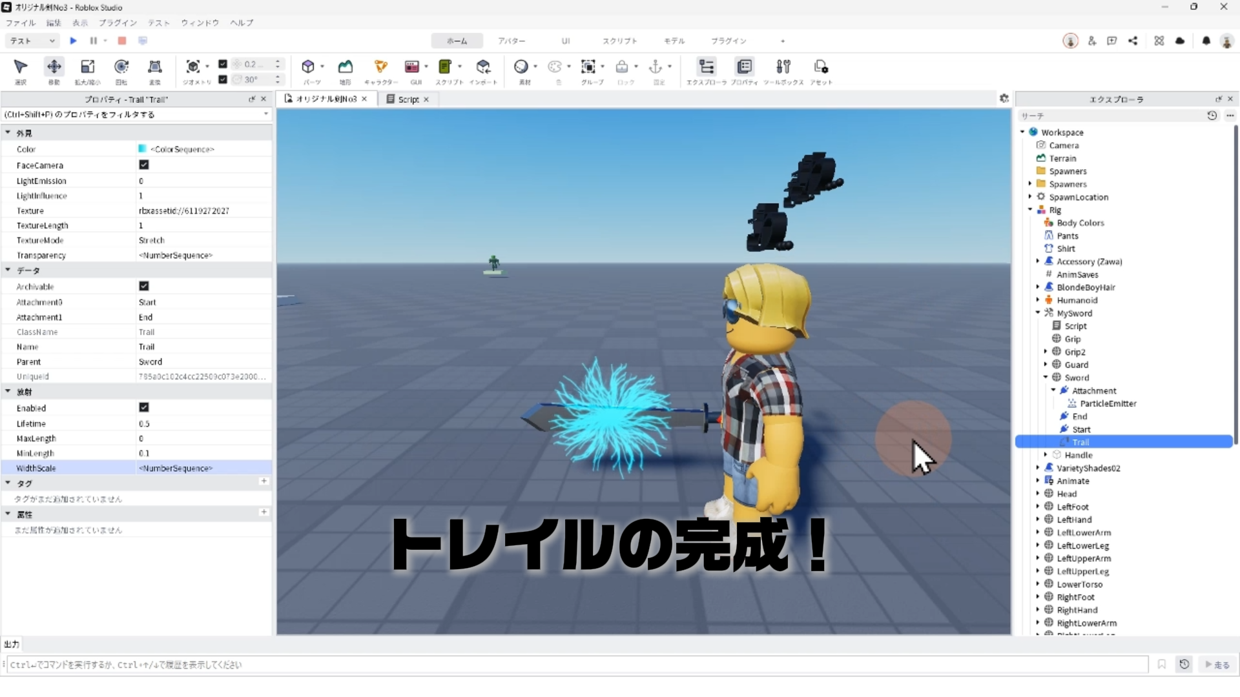1240x697 pixels.
Task: Switch to the Script editor tab
Action: (408, 99)
